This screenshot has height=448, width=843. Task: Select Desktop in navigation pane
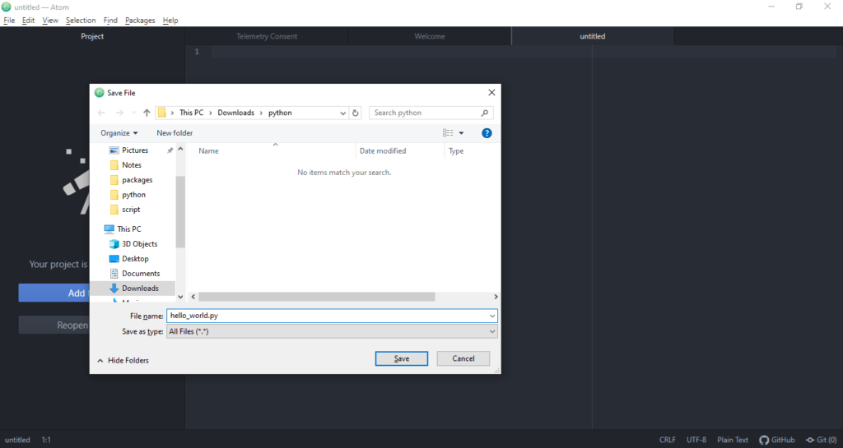135,259
